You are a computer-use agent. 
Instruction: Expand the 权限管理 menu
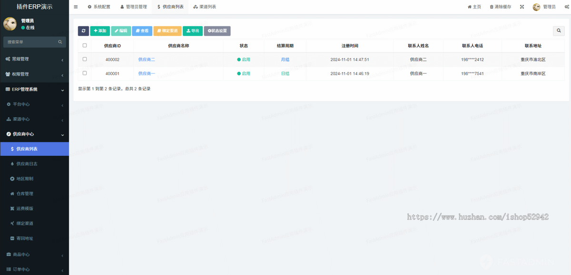click(x=34, y=74)
